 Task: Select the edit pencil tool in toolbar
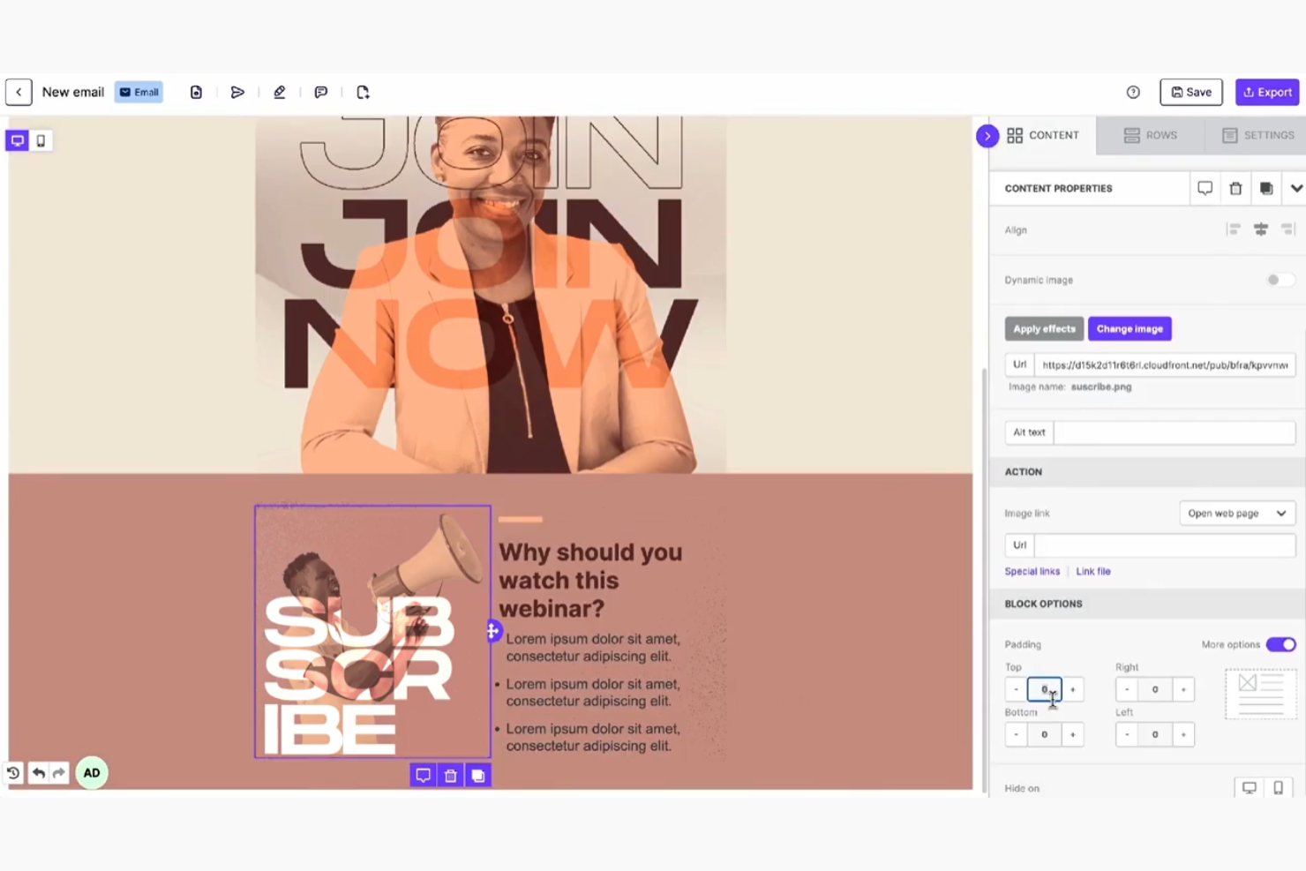pos(280,92)
